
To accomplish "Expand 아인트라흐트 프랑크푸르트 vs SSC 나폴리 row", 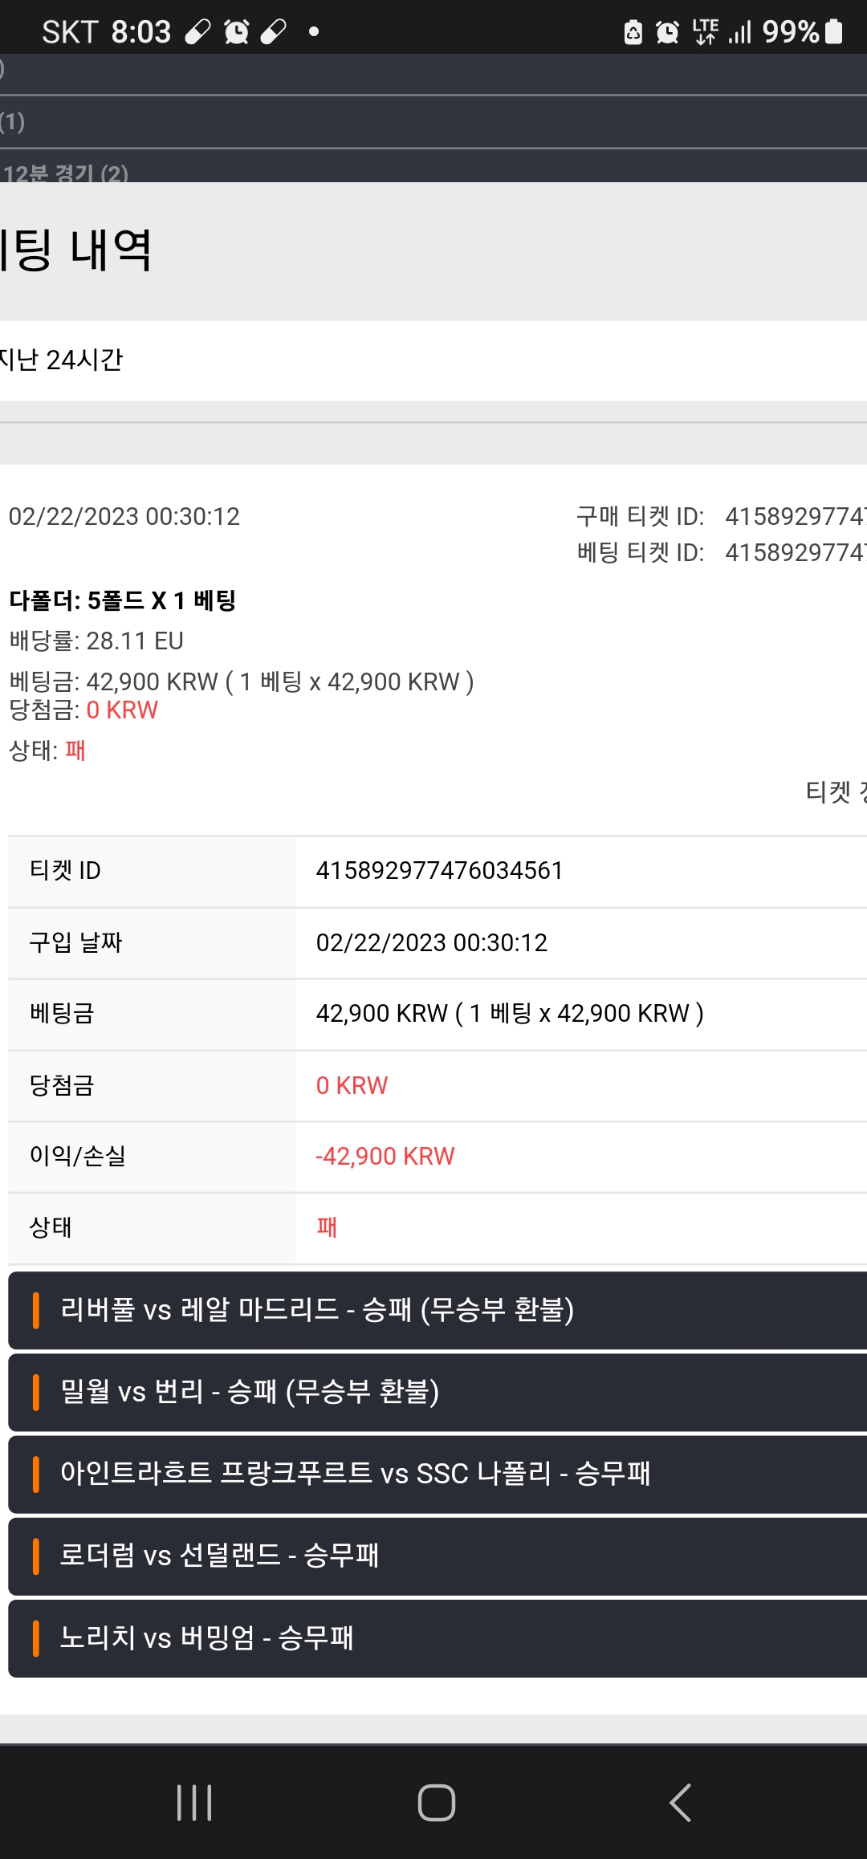I will (x=438, y=1474).
